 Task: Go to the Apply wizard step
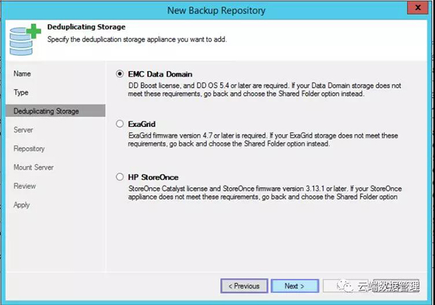pos(21,205)
